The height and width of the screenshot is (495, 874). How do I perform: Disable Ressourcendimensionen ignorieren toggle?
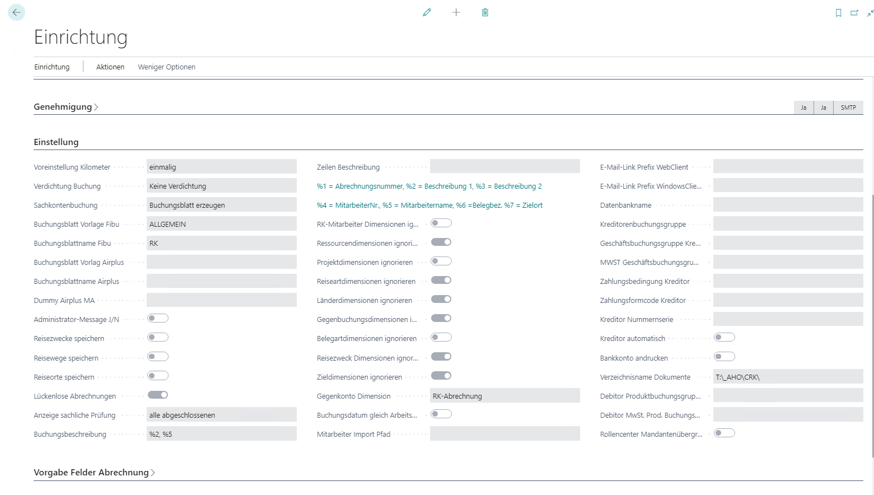[x=441, y=242]
